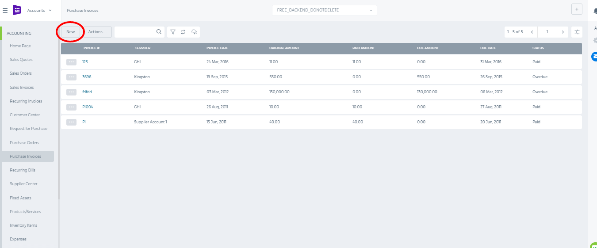Sort by INVOICE # column header

click(x=92, y=48)
